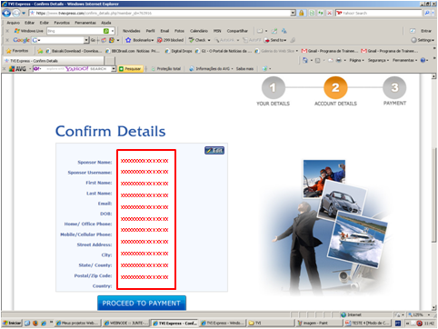438x329 pixels.
Task: Expand the Segurança dropdown menu
Action: (378, 60)
